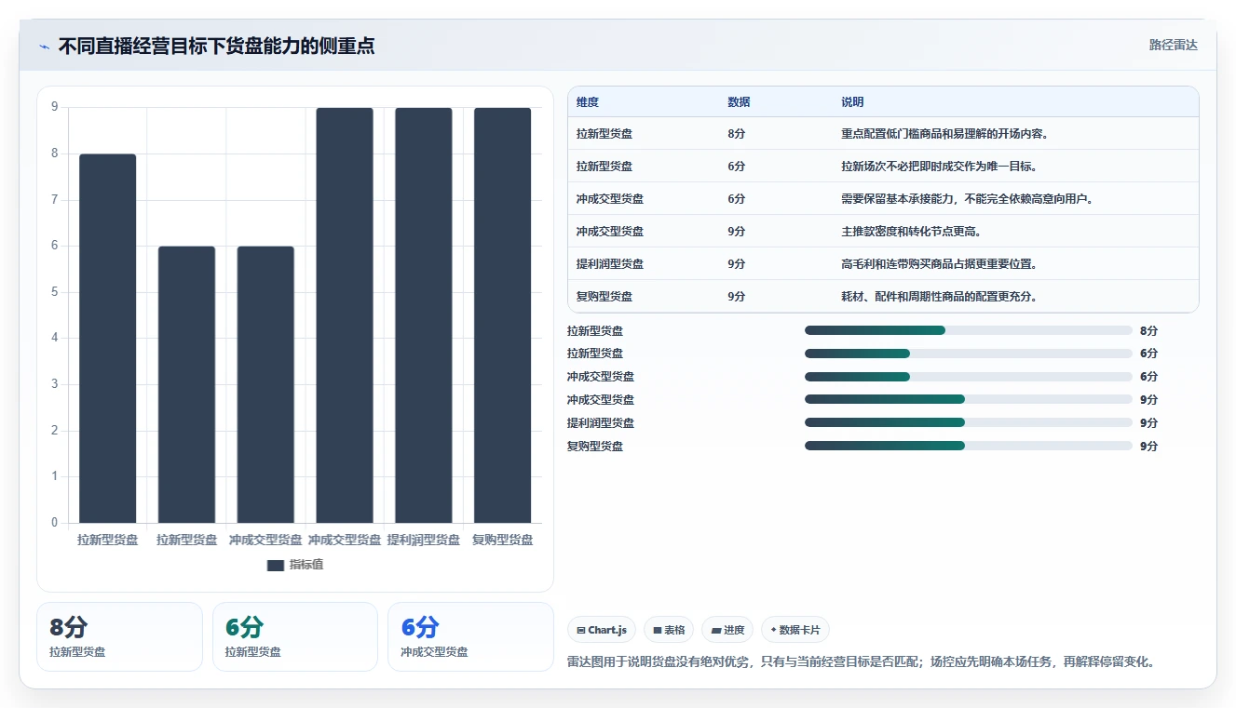
Task: Click the footer note starting with 雷达图用于说明
Action: 862,662
